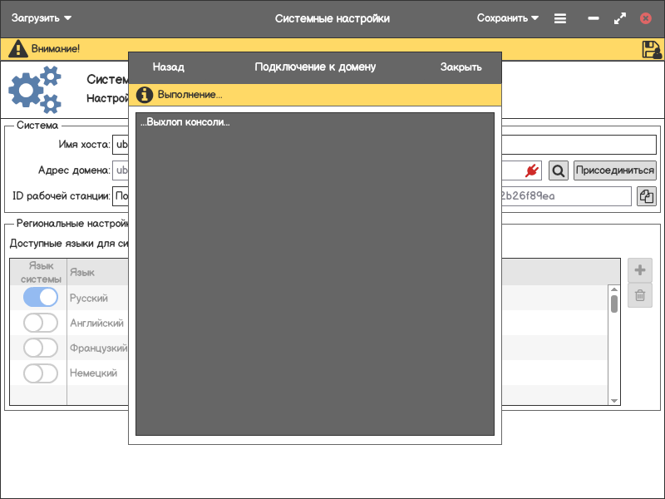This screenshot has height=499, width=665.
Task: Click the Адрес домена input field
Action: [327, 170]
